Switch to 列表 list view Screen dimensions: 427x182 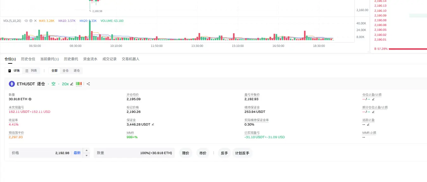click(x=31, y=71)
